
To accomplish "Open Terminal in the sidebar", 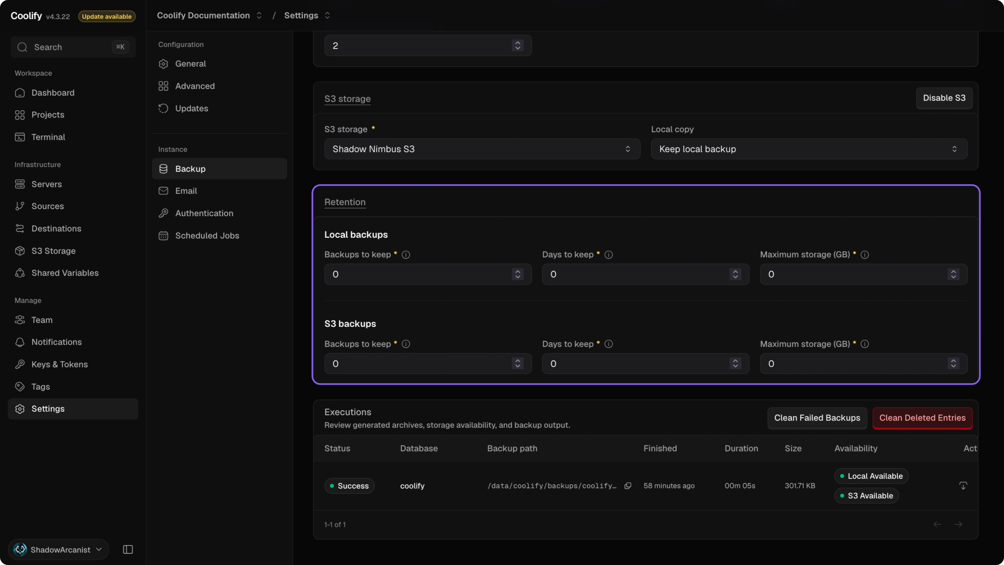I will click(73, 137).
